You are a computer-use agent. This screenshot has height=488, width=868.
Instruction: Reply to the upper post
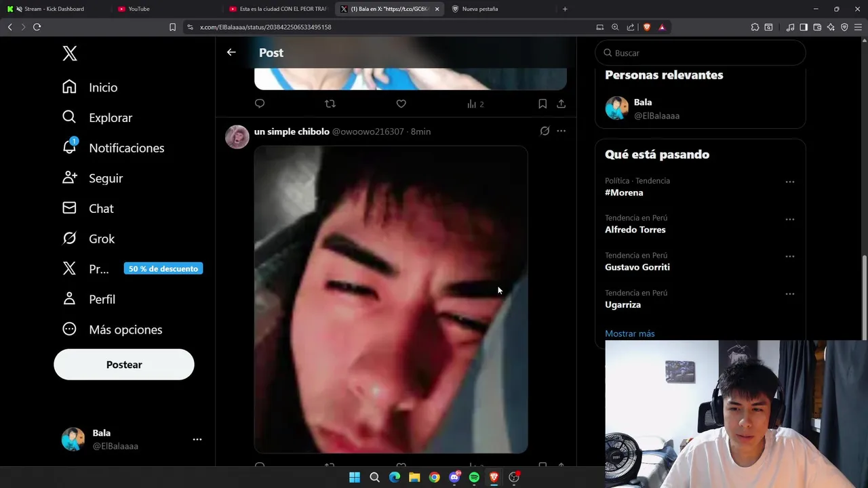260,104
